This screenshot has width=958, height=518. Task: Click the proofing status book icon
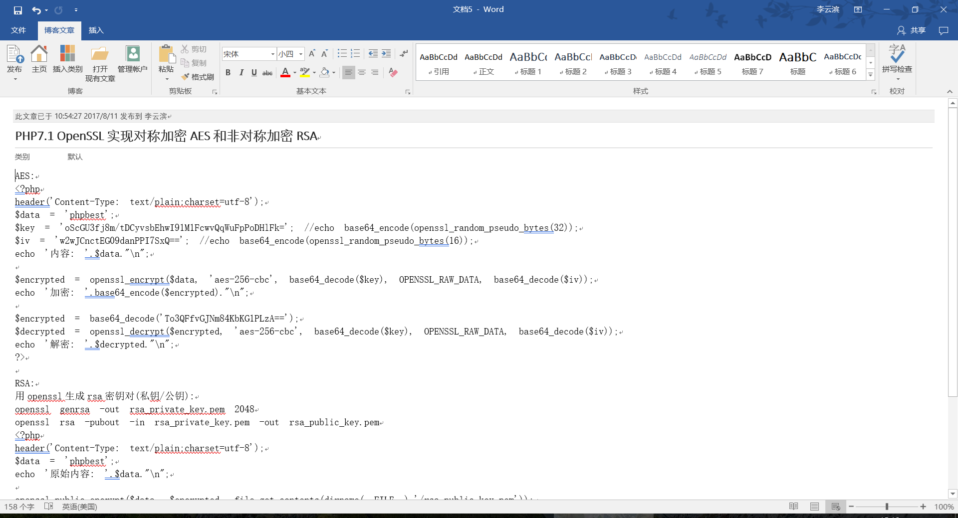[49, 507]
